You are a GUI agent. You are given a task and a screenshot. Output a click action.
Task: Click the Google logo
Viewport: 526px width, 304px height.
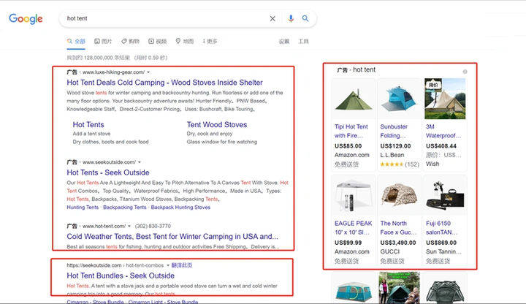pos(26,19)
